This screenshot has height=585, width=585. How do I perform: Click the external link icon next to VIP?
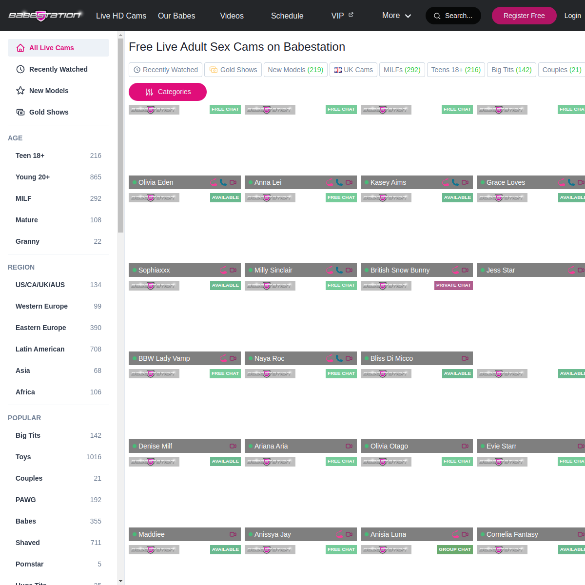click(x=351, y=15)
